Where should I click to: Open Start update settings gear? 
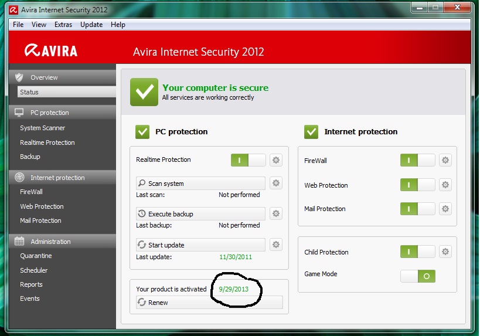coord(276,245)
